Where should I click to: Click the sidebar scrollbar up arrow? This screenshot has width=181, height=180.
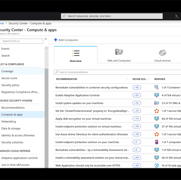46,48
